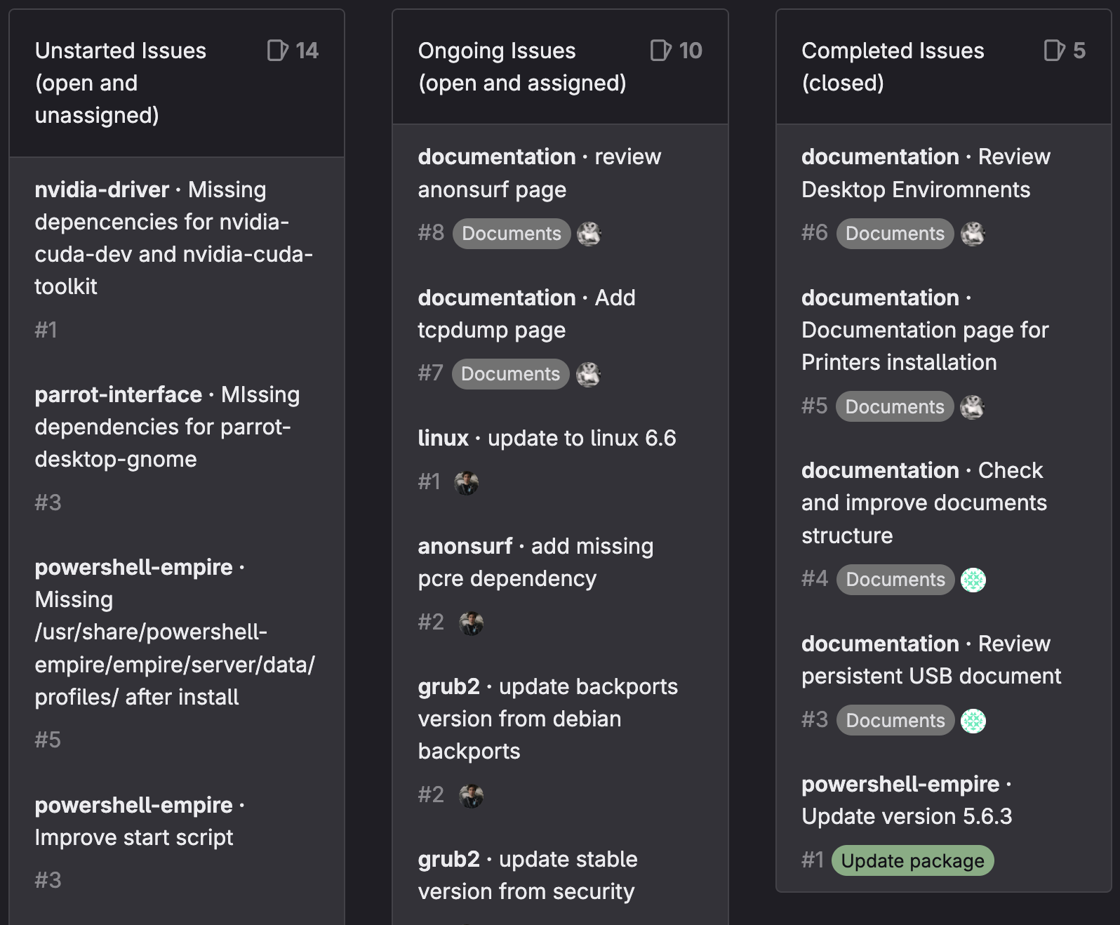Click assignee avatar on 'Check and improve documents structure'
1120x925 pixels.
pyautogui.click(x=973, y=580)
